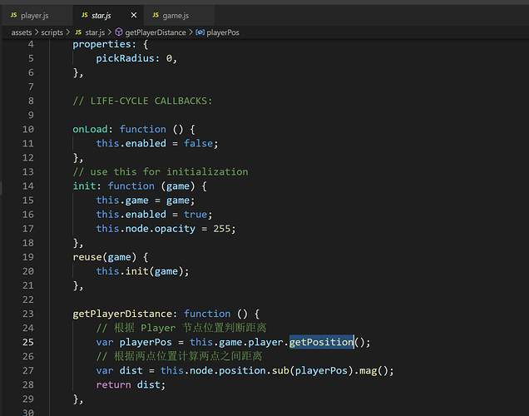Screen dimensions: 529x416
Task: Open playerPos breadcrumb symbol
Action: coord(223,32)
